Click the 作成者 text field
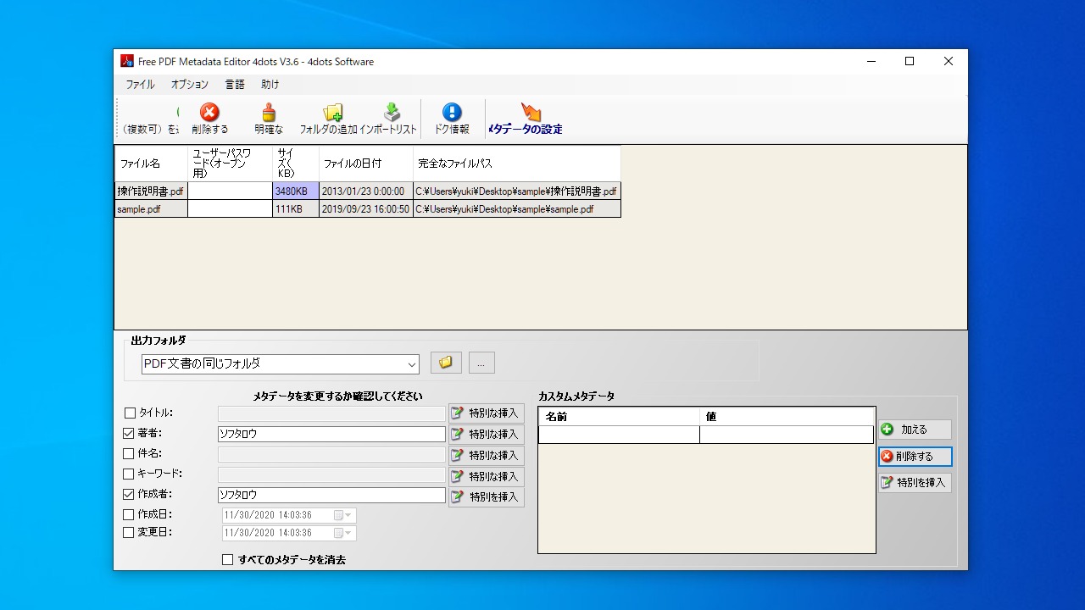This screenshot has width=1085, height=610. pyautogui.click(x=331, y=495)
